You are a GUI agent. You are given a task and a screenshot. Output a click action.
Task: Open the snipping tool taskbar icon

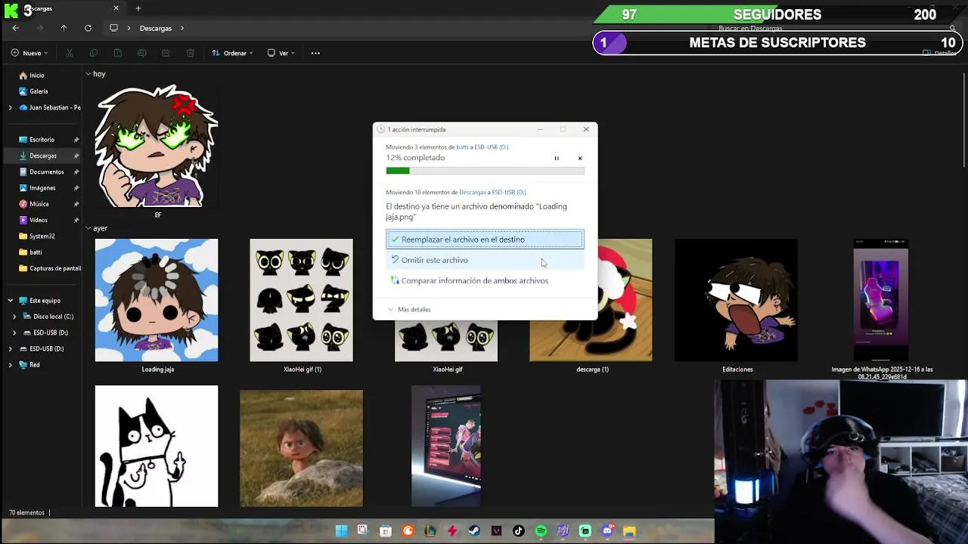pyautogui.click(x=363, y=531)
